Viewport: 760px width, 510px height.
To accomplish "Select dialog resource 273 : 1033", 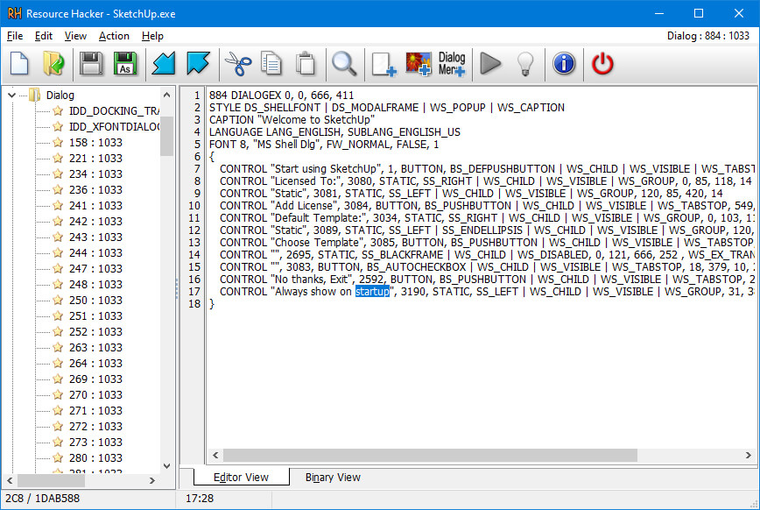I will [x=95, y=442].
